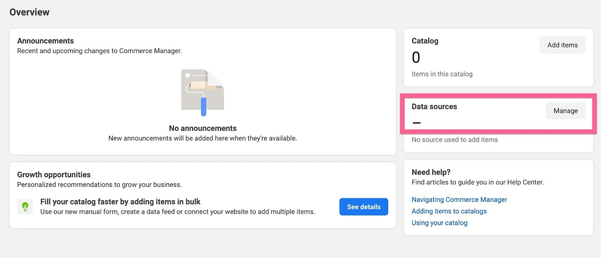The width and height of the screenshot is (601, 258).
Task: Click the Add items button
Action: point(562,45)
